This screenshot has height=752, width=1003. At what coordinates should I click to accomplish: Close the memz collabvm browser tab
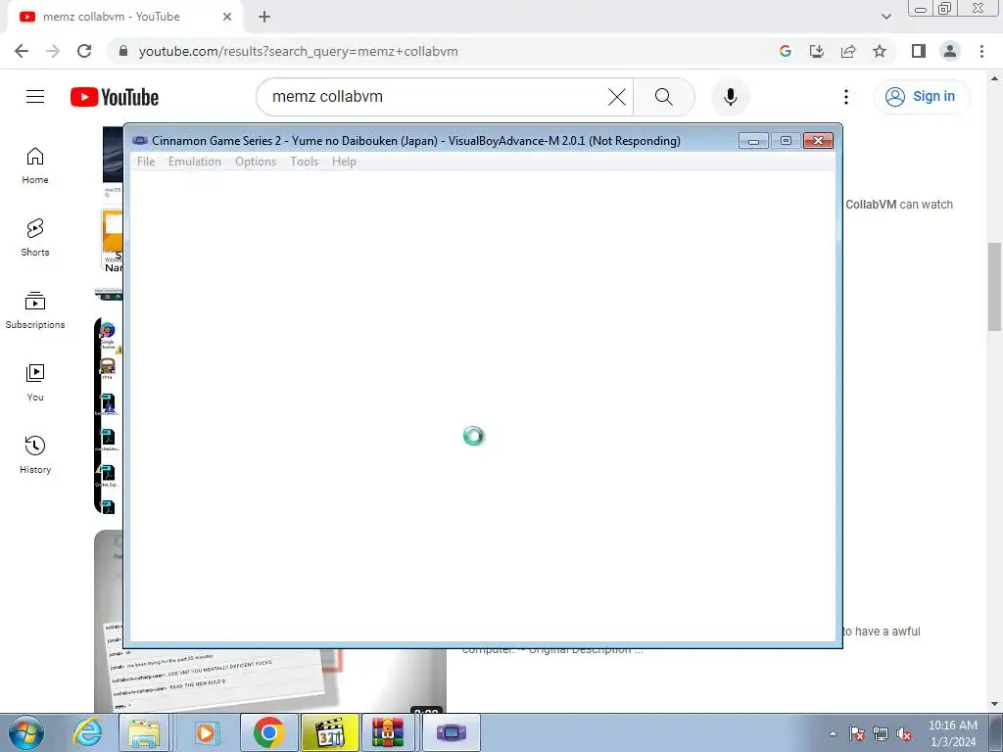[x=227, y=17]
